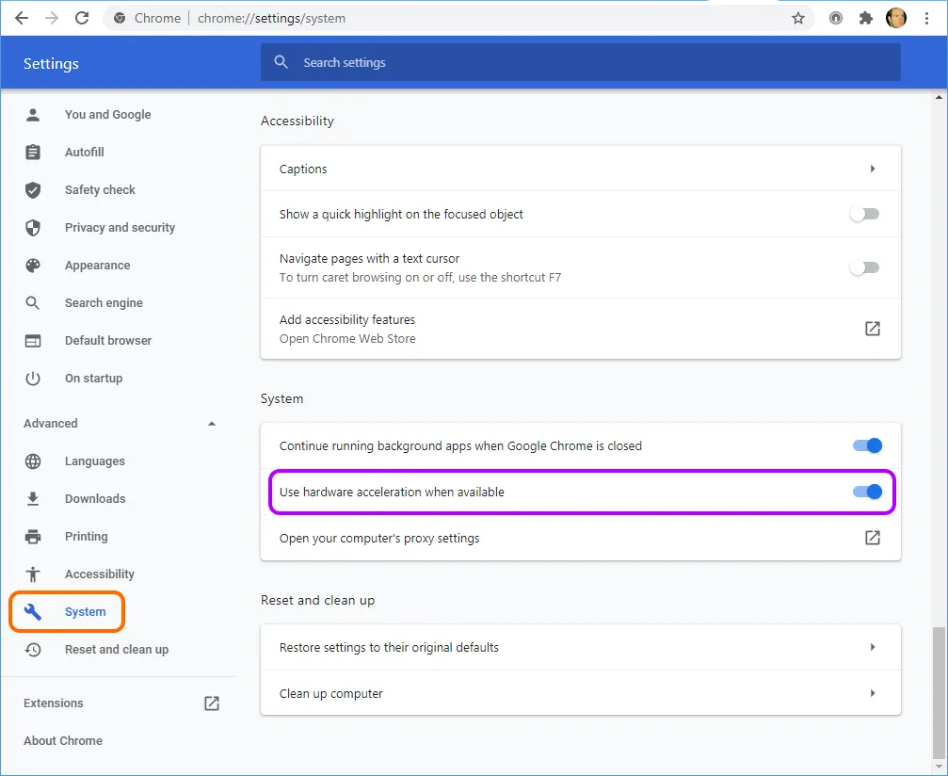This screenshot has height=776, width=948.
Task: Click the Accessibility figure icon in sidebar
Action: pyautogui.click(x=33, y=574)
